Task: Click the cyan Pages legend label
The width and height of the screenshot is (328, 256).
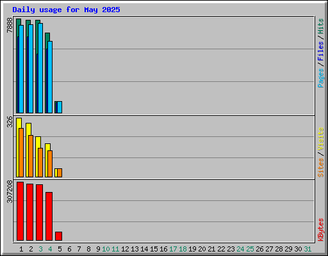Action: click(320, 78)
